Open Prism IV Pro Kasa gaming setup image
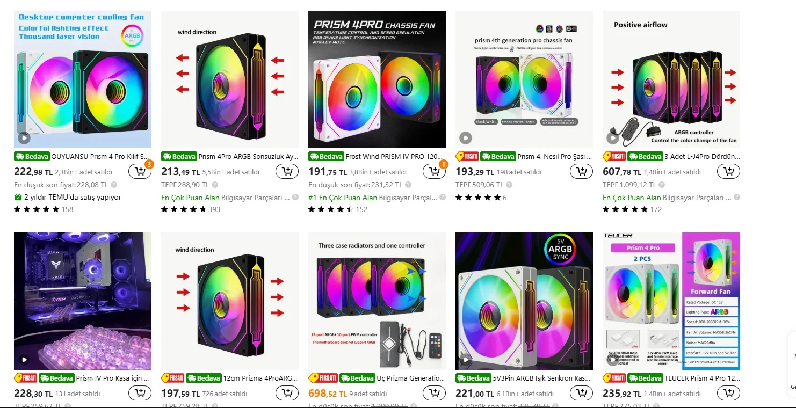Screen dimensions: 796x408 tap(83, 301)
